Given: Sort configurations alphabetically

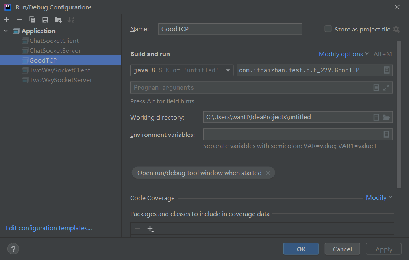Looking at the screenshot, I should [x=71, y=20].
